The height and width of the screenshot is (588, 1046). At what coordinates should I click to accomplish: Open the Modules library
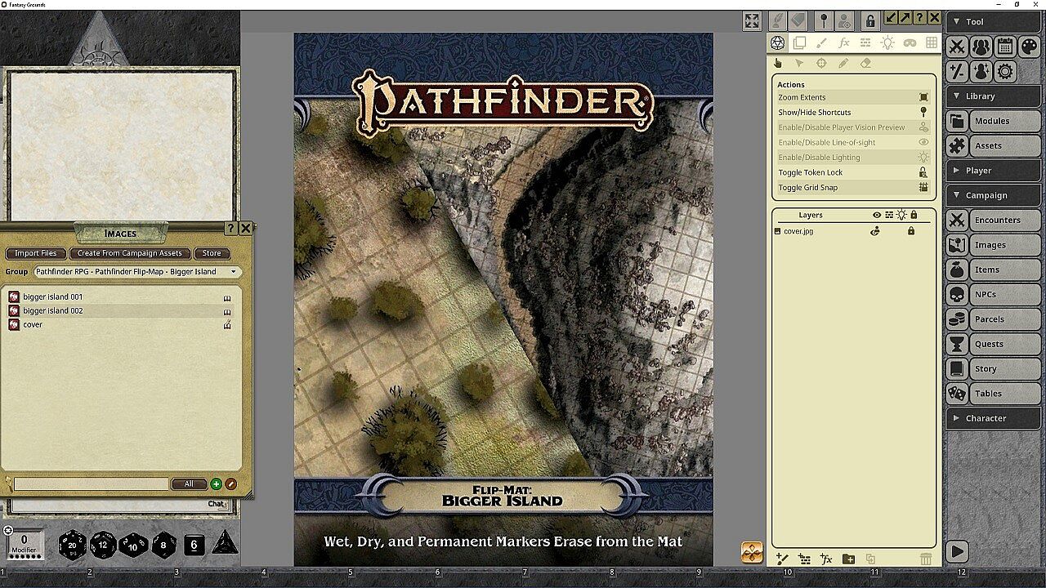pos(994,121)
